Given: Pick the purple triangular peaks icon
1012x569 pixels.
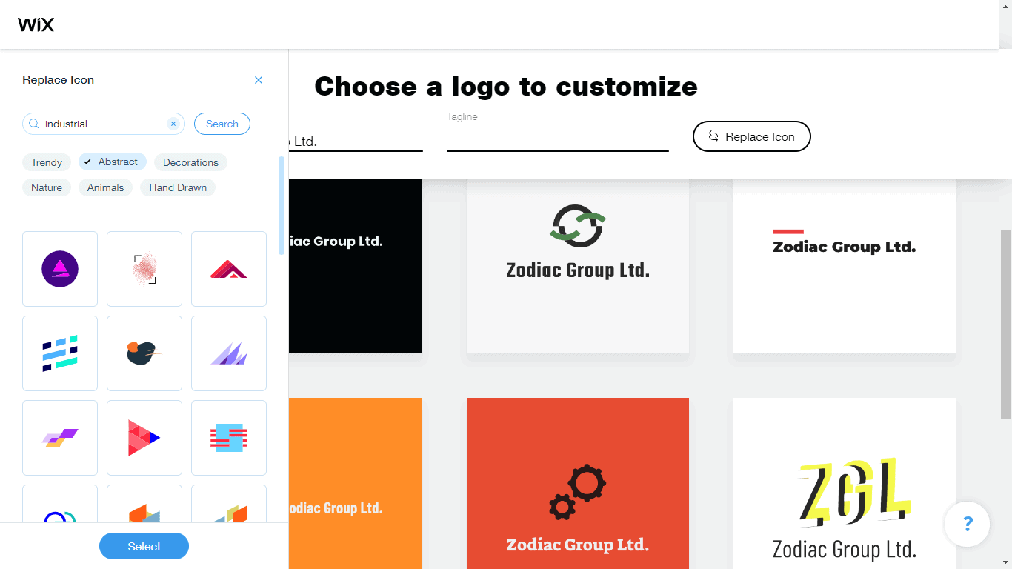Looking at the screenshot, I should [x=229, y=353].
